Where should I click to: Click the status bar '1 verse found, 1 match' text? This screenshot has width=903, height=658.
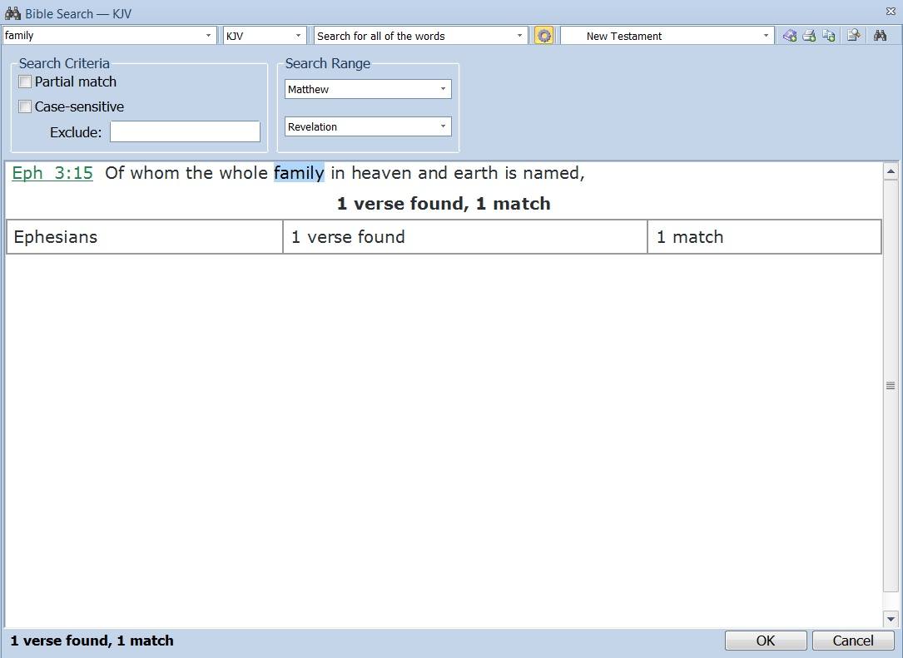click(x=92, y=641)
